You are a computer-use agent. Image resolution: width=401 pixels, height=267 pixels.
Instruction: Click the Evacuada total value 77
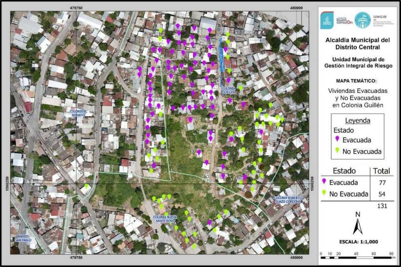point(381,182)
